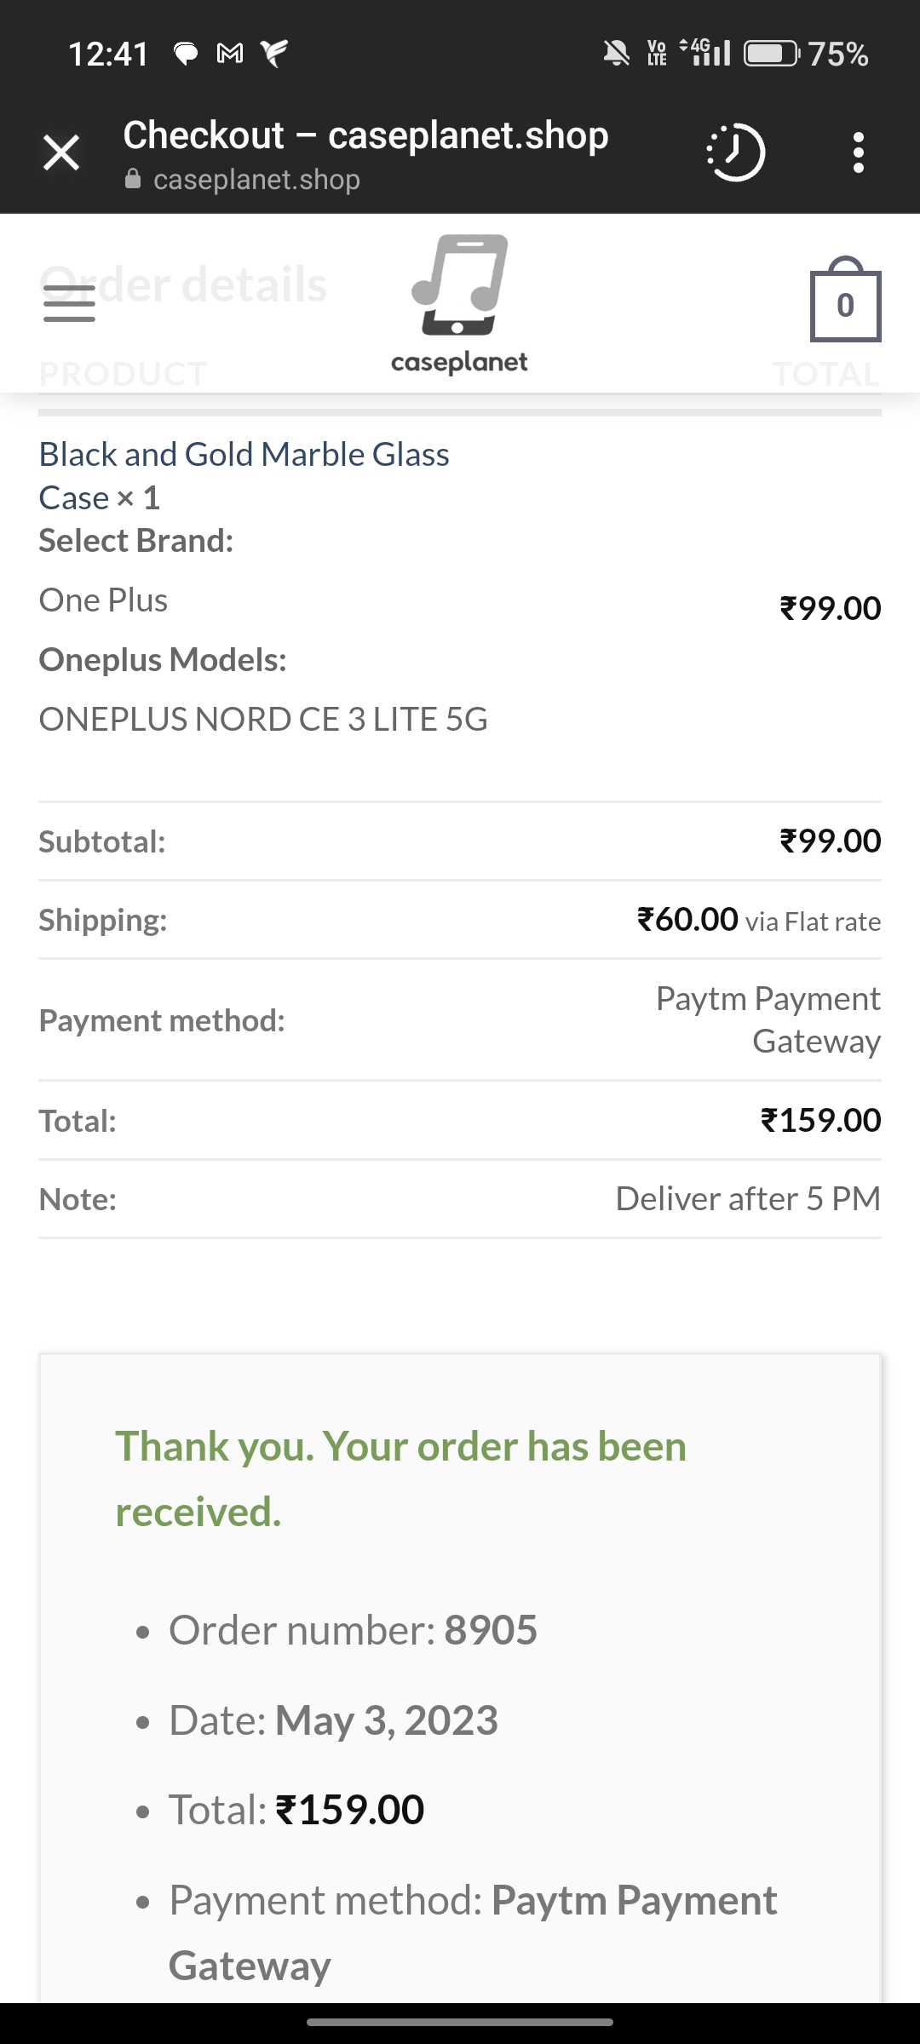Tap the muted notifications bell icon

[616, 54]
